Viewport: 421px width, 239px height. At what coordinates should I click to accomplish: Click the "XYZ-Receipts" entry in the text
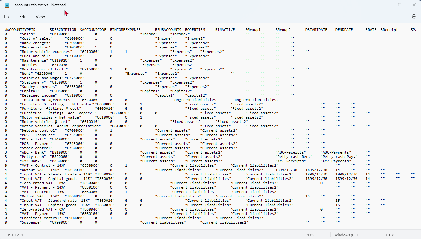click(290, 161)
